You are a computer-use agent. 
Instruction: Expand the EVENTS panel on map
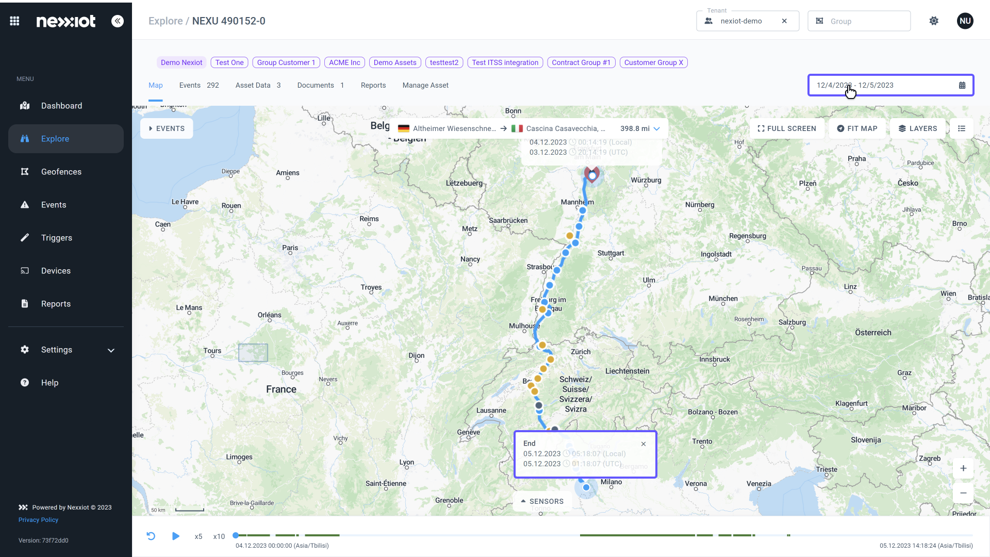(167, 128)
